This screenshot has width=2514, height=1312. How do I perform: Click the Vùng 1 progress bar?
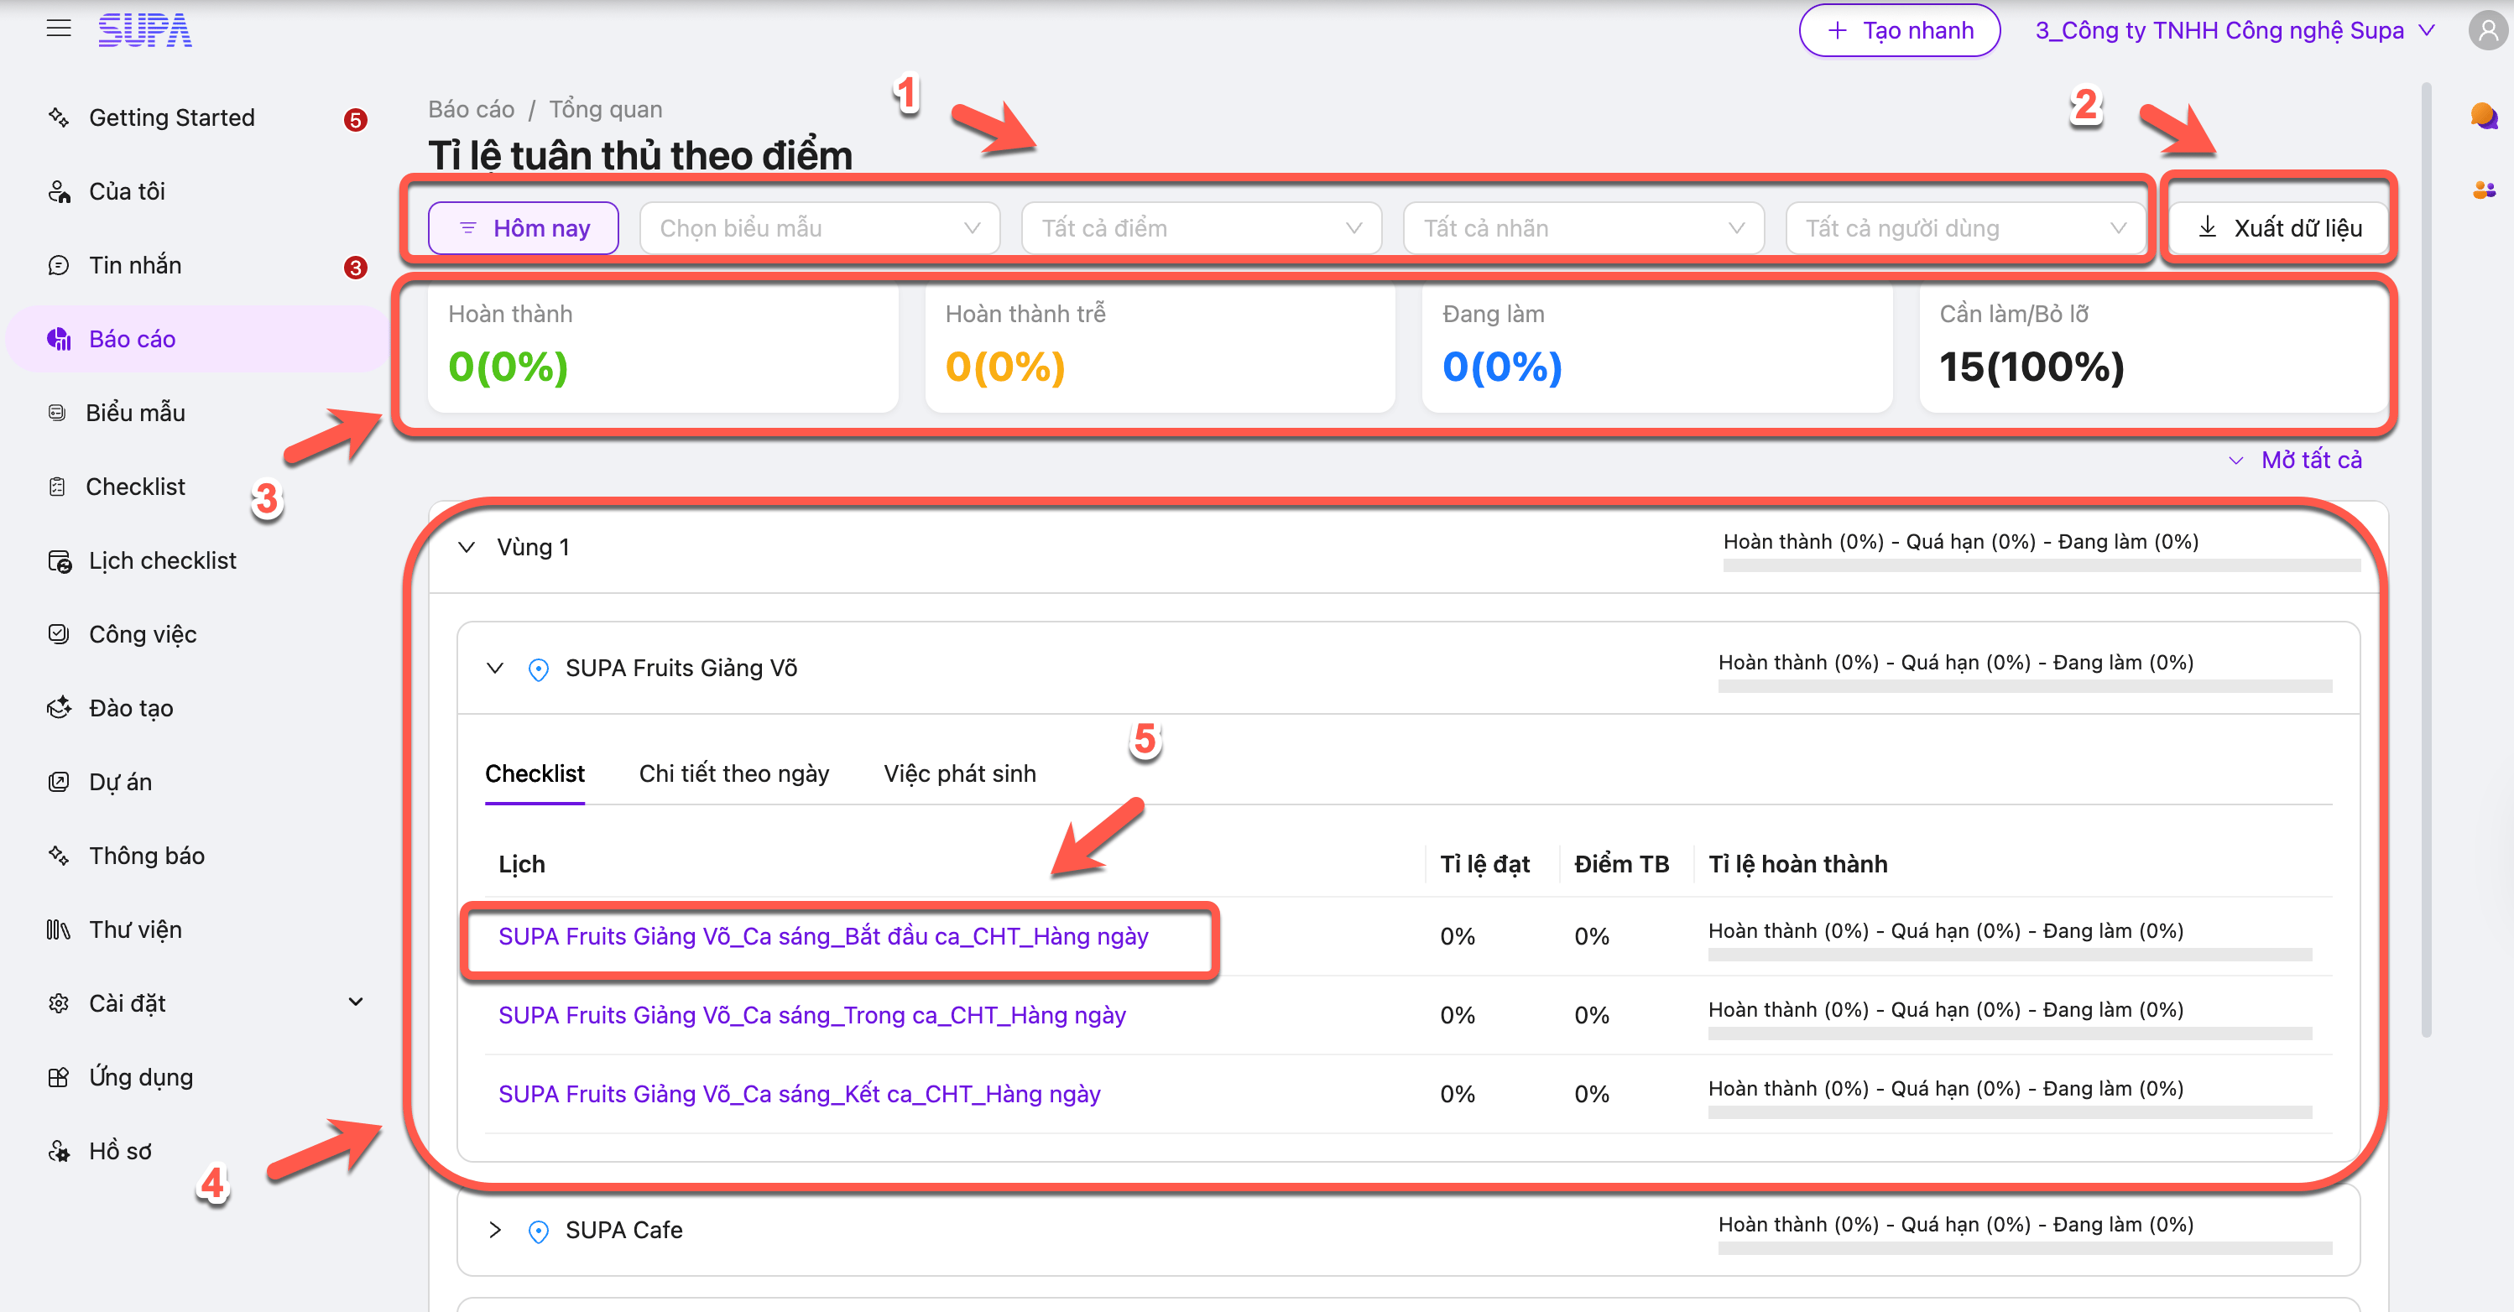click(x=2042, y=565)
